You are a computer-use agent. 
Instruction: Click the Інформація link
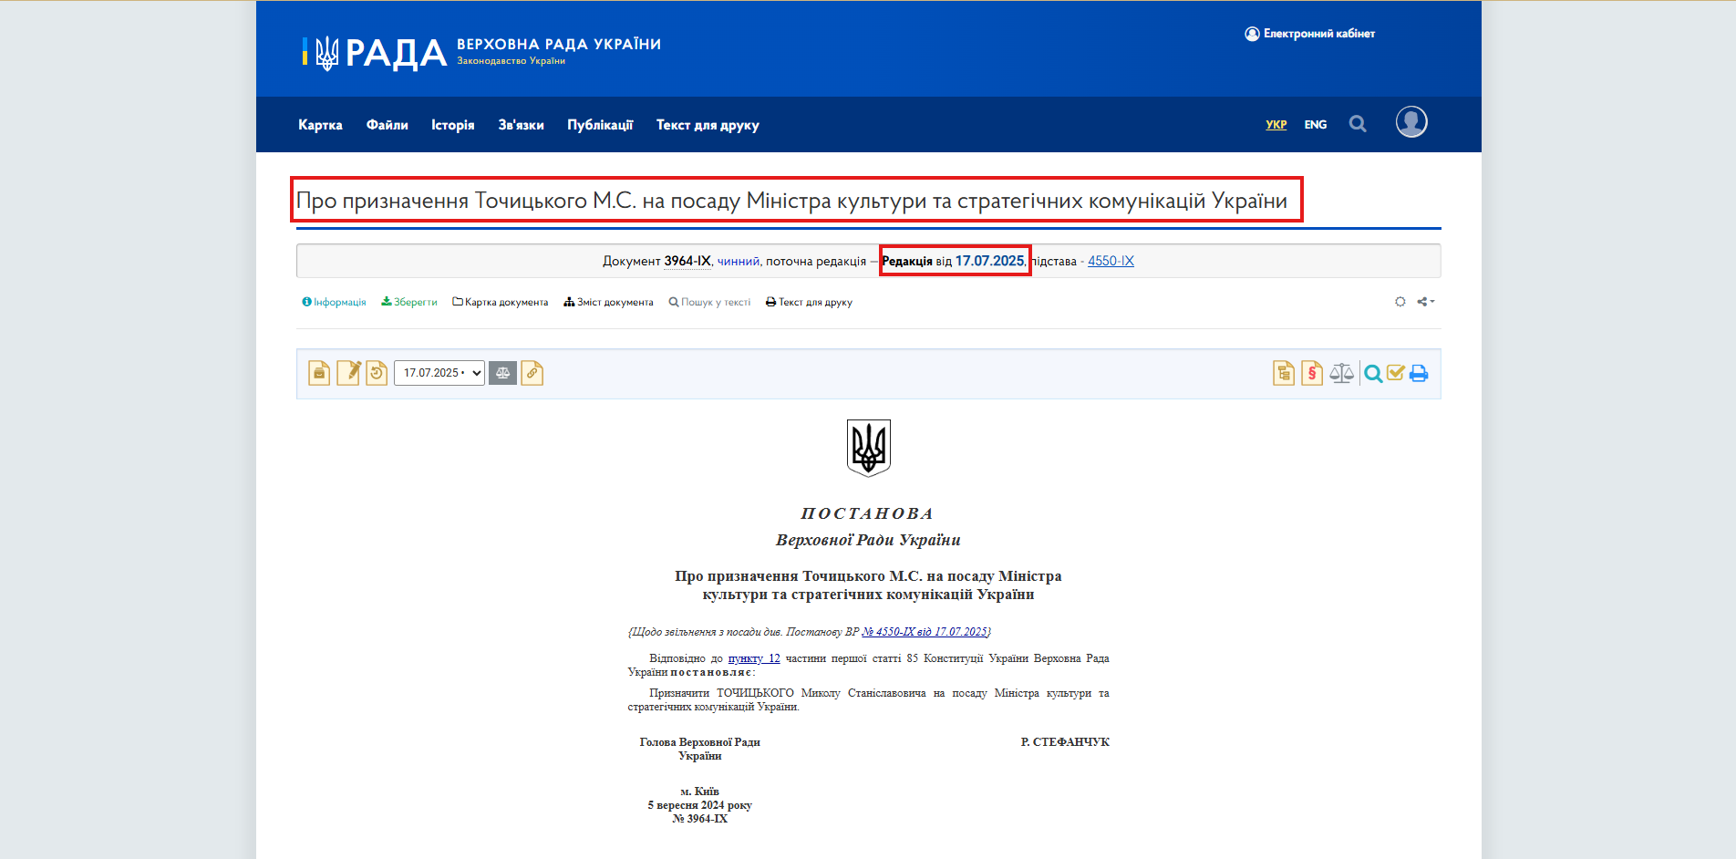334,302
